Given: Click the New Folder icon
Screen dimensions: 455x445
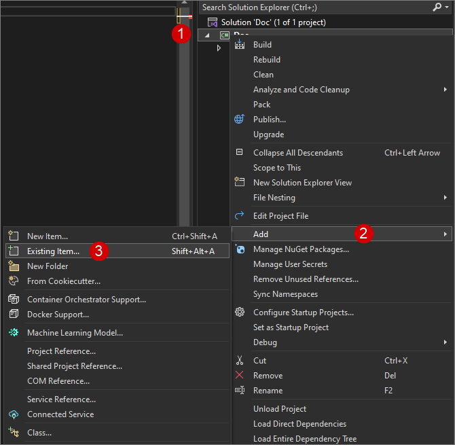Looking at the screenshot, I should point(14,266).
